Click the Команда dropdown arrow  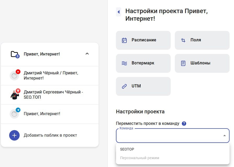click(x=224, y=136)
